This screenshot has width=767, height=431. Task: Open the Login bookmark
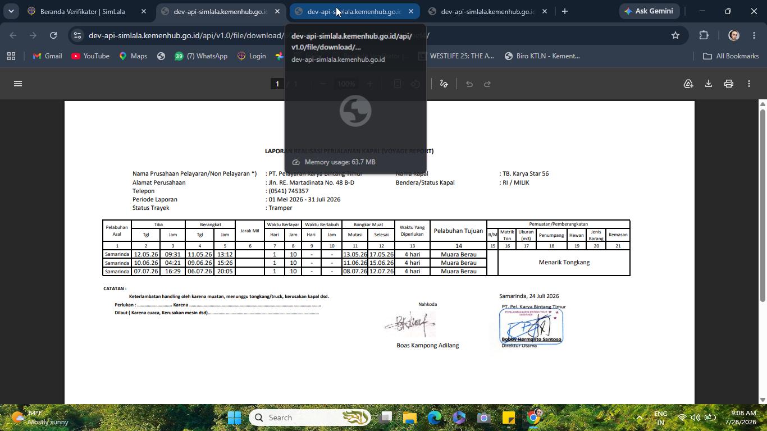pyautogui.click(x=252, y=56)
